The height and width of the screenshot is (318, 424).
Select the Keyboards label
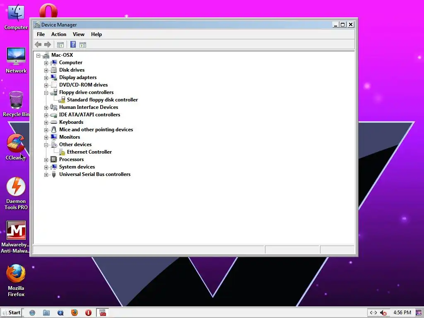click(x=71, y=122)
